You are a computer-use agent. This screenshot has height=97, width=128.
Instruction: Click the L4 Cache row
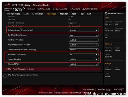pos(40,20)
